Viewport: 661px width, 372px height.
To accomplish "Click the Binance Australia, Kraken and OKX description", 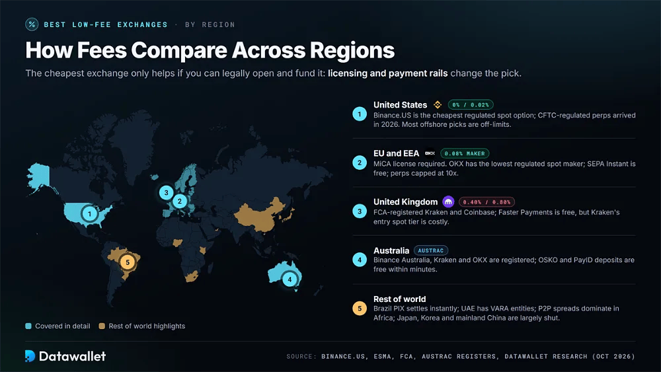I will coord(504,264).
